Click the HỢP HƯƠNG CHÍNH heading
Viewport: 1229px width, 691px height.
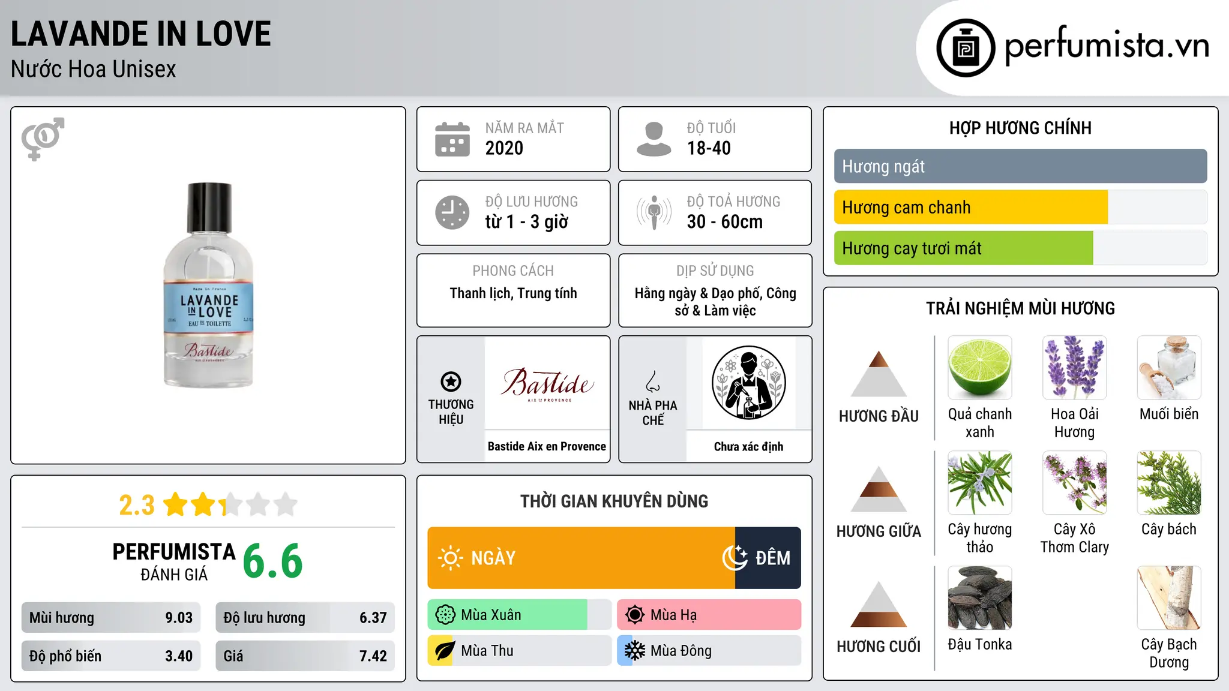[x=1020, y=128]
